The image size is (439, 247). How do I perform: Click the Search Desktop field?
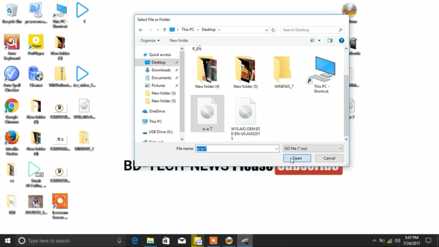(x=312, y=30)
